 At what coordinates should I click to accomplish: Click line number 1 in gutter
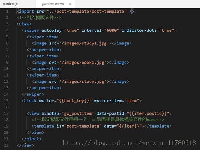coord(7,11)
